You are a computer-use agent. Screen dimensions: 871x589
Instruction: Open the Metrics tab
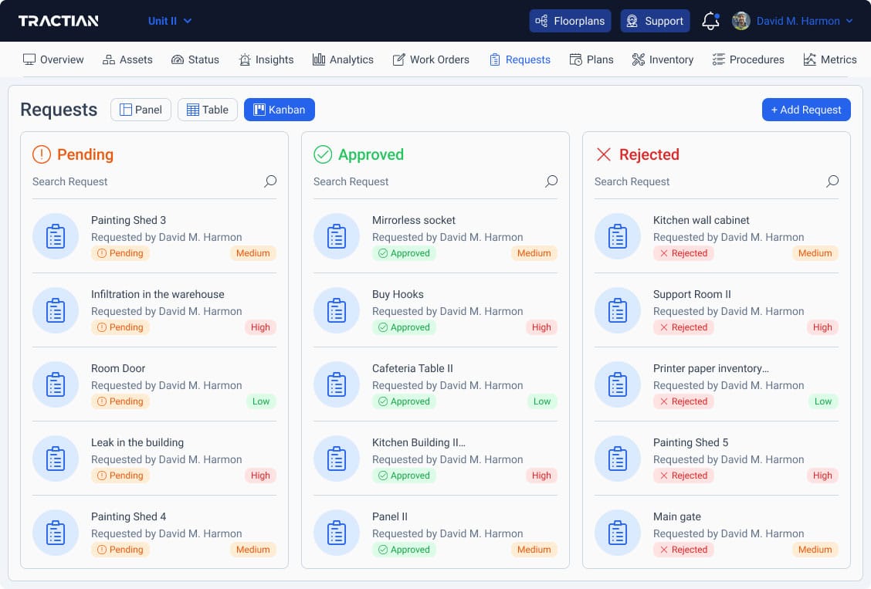[830, 59]
